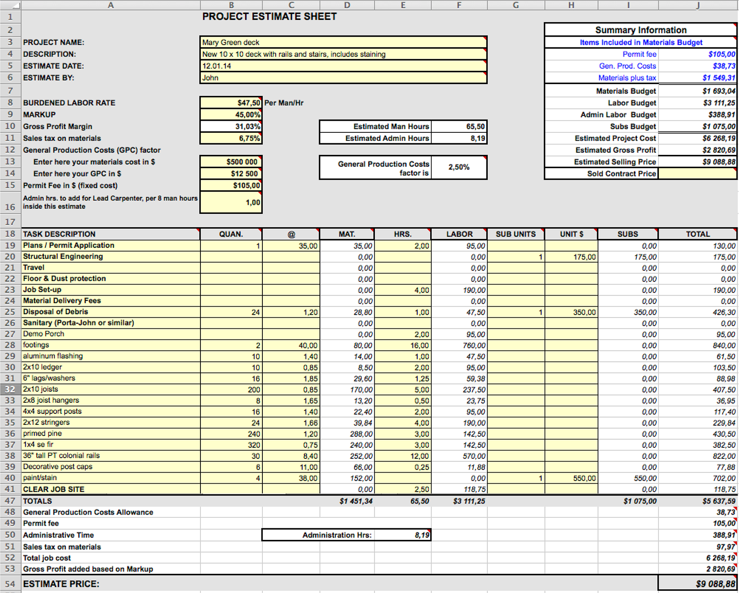View comment marker on Summary Information header
Viewport: 739px width, 593px height.
(735, 26)
